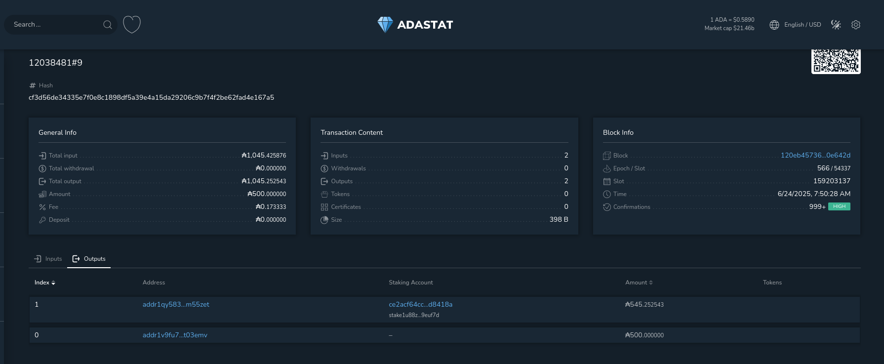Focus the Search input field
Screen dimensions: 884x364
click(56, 25)
